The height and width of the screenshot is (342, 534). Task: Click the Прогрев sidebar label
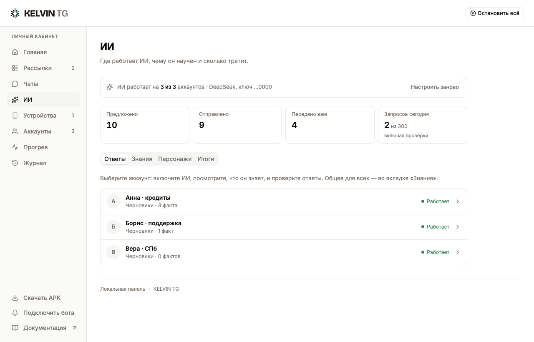[36, 147]
